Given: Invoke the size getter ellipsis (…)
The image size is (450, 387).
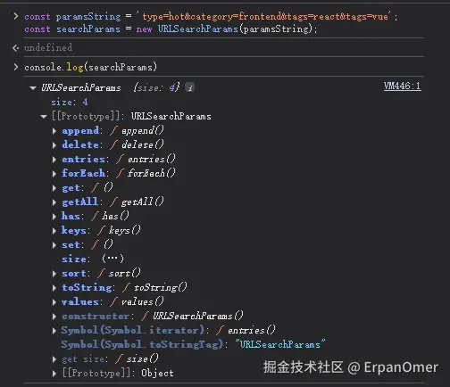Looking at the screenshot, I should pos(112,259).
